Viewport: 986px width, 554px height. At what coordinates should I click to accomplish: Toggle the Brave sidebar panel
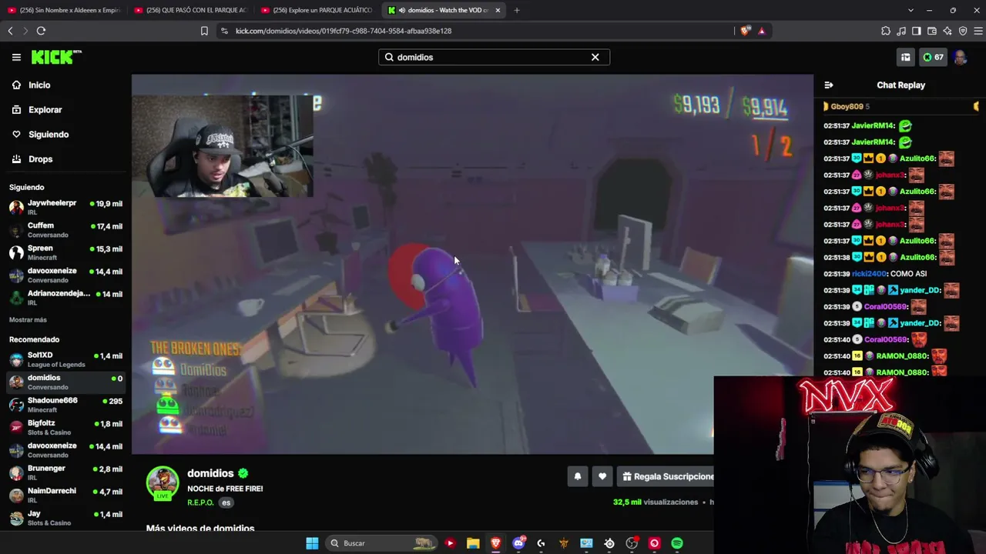pos(917,31)
